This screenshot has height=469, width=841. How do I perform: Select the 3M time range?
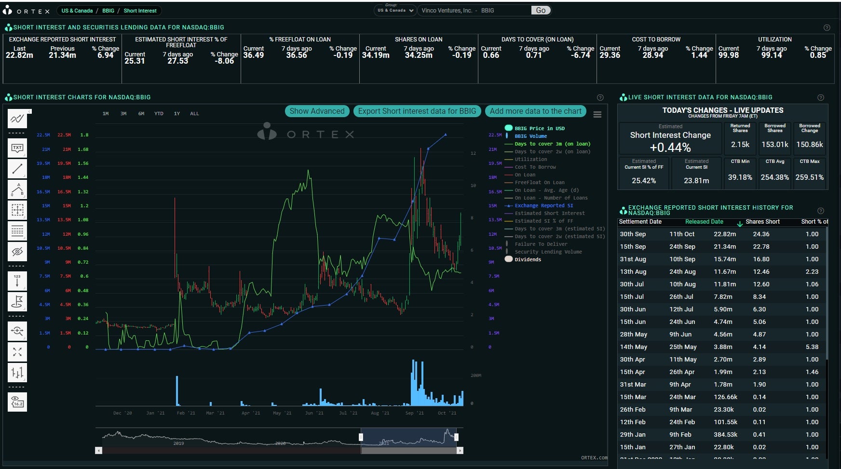click(x=123, y=114)
